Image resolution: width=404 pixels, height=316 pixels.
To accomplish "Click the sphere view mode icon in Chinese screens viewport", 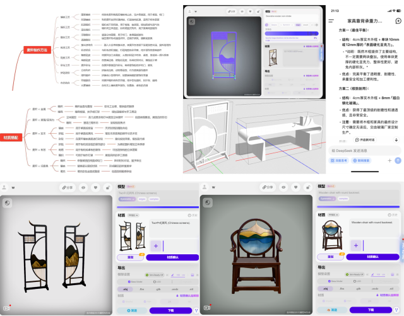I will click(x=6, y=202).
